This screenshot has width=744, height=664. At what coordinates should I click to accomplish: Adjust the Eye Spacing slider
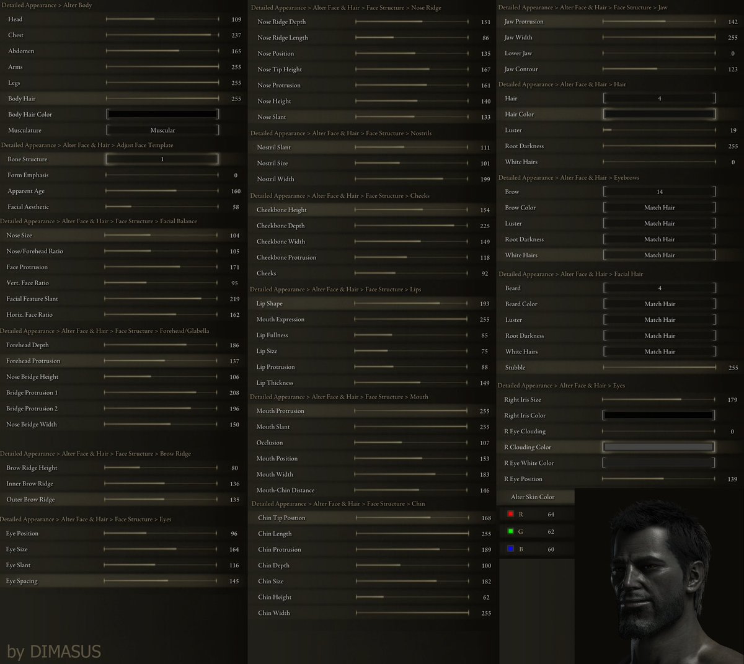pos(161,581)
